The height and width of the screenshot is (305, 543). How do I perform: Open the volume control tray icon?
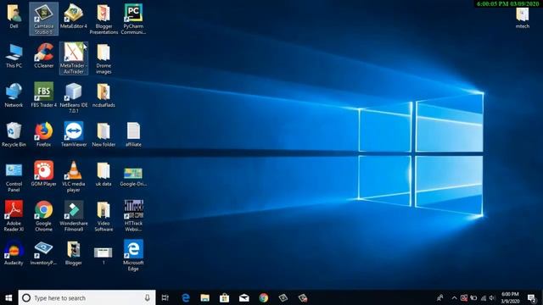pos(492,297)
